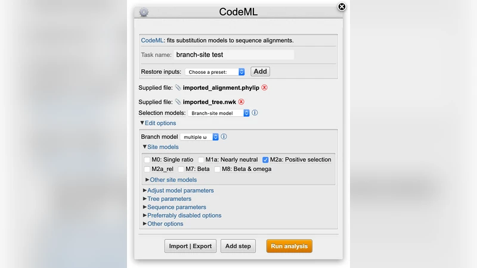Remove the imported_alignment.phylip file
This screenshot has height=268, width=477.
click(265, 88)
